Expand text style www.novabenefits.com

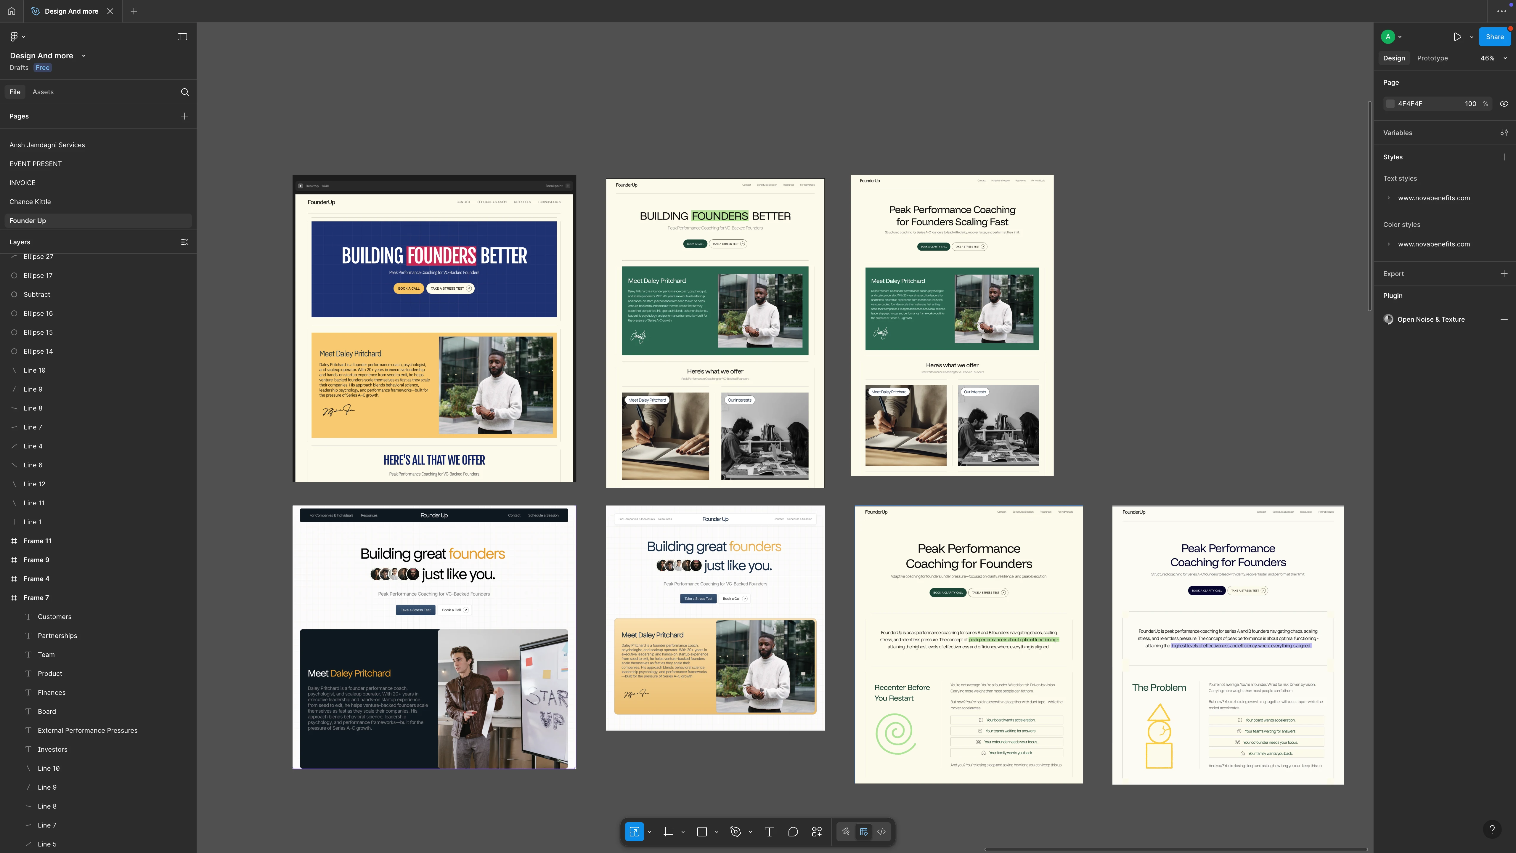(1388, 198)
